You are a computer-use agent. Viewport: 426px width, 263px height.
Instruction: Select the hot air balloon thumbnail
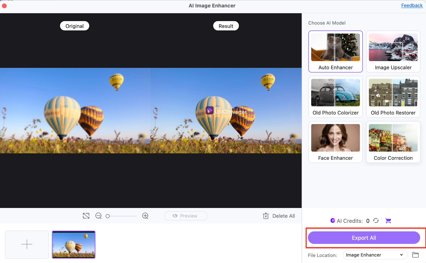(73, 244)
